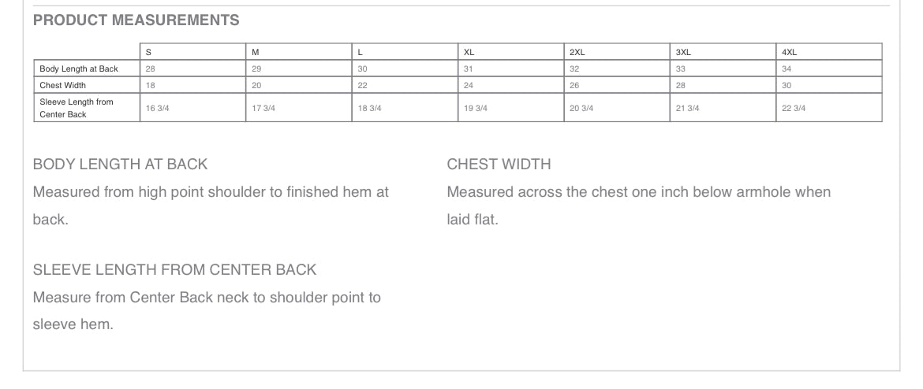Click the 16 3/4 sleeve length cell
923x389 pixels.
tap(158, 108)
